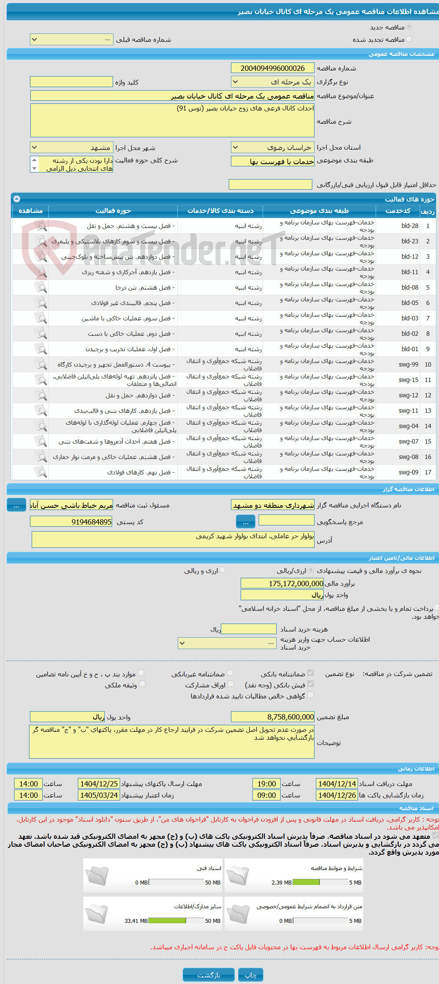Step up شرح کلی حوزه فعالیت list

pyautogui.click(x=34, y=160)
